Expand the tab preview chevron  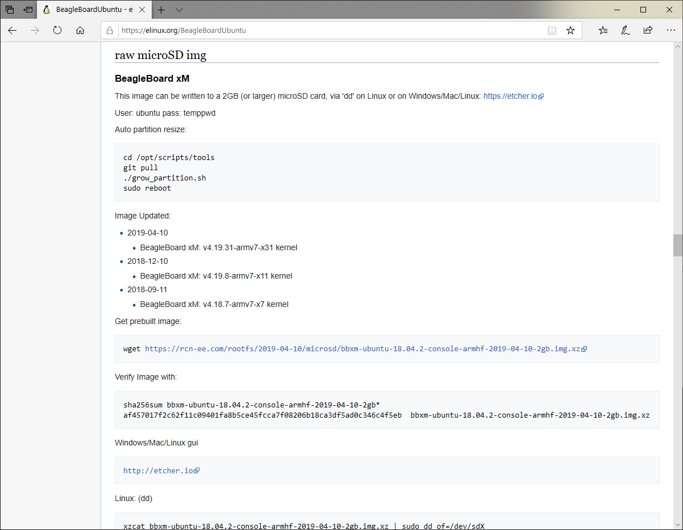180,10
